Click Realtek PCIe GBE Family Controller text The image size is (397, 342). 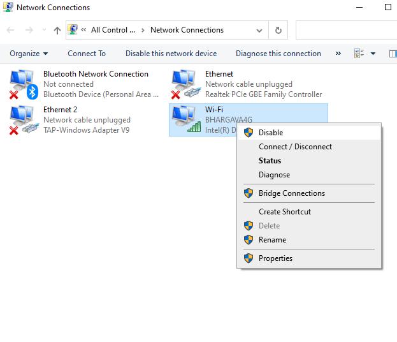[x=263, y=94]
